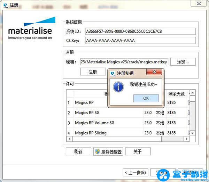
Task: Select the Magics RP SG license row
Action: click(128, 113)
